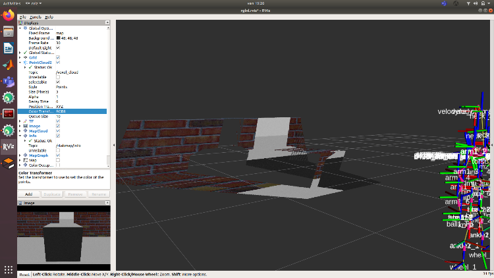The width and height of the screenshot is (494, 278).
Task: Open the Panels menu
Action: 36,16
